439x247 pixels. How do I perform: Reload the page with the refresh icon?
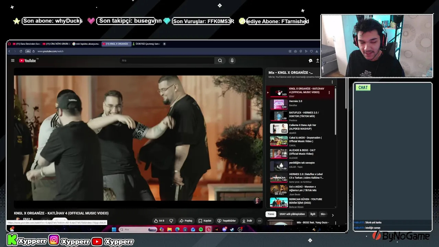point(21,51)
